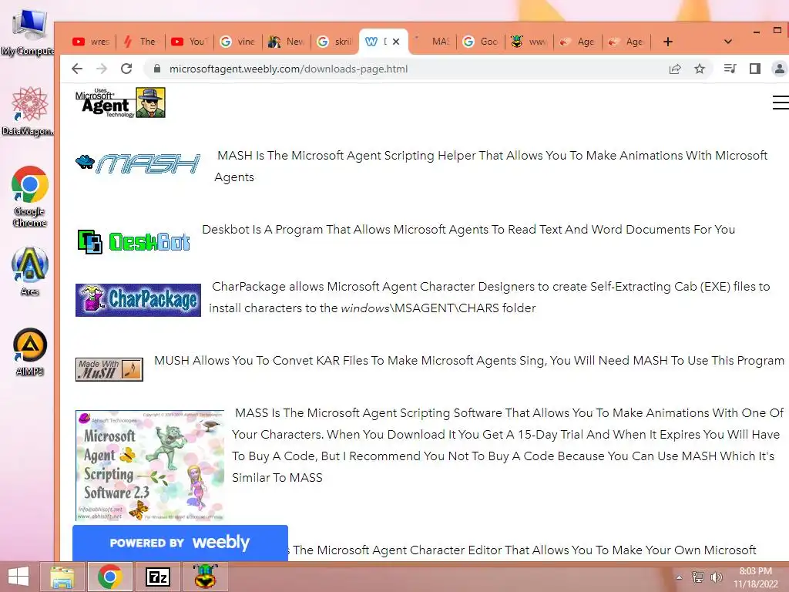Screen dimensions: 789x592
Task: Switch to the 'vine' Google tab
Action: [x=238, y=42]
